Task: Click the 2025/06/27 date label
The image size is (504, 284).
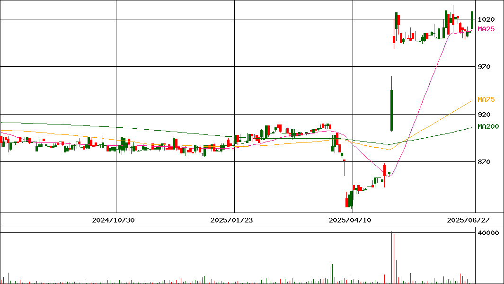Action: (x=468, y=220)
